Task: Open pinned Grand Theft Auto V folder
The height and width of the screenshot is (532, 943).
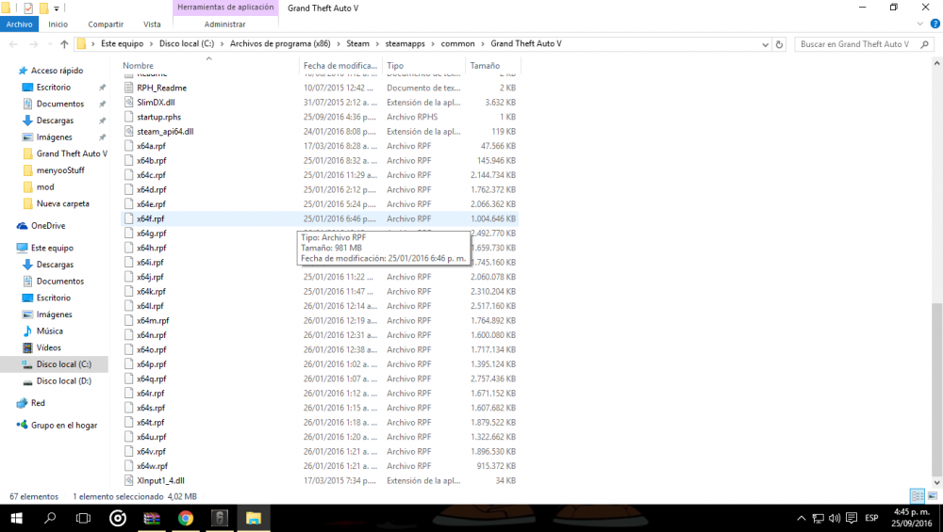Action: [x=72, y=153]
